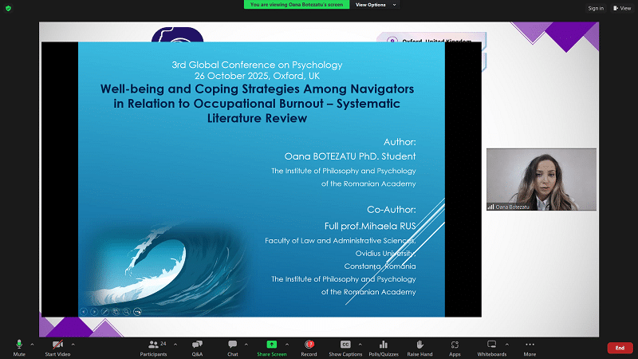Open the Participants panel

pyautogui.click(x=154, y=347)
